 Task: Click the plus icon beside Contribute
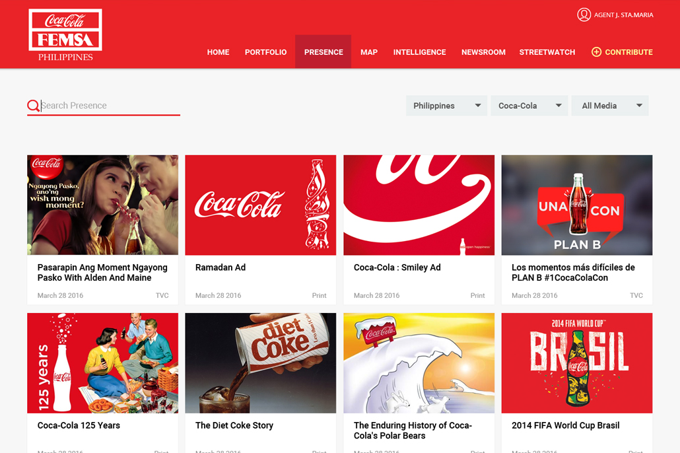(x=596, y=52)
